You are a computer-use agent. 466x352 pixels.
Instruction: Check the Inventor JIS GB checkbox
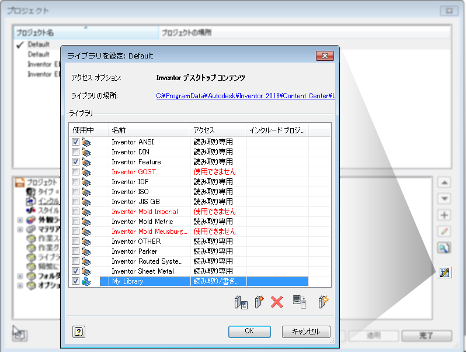pos(75,202)
